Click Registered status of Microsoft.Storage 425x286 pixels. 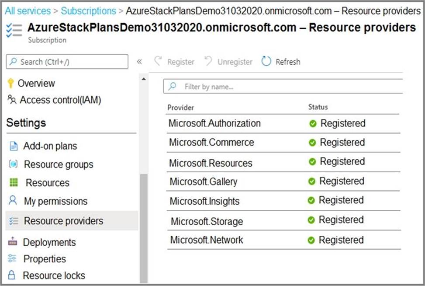click(341, 220)
